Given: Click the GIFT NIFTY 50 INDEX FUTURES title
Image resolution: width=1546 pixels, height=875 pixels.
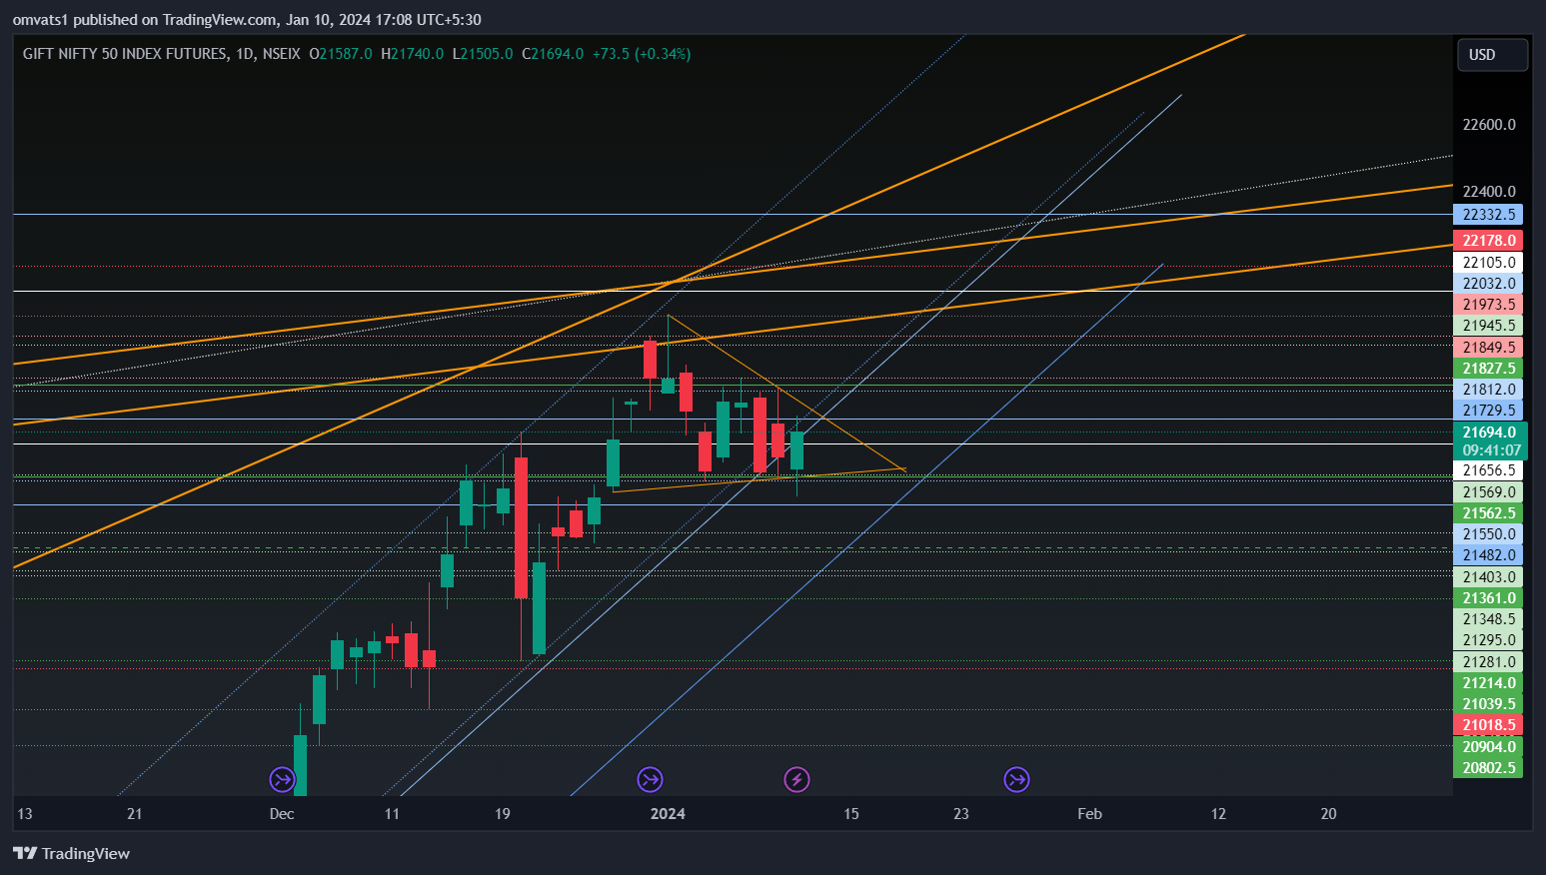Looking at the screenshot, I should pos(125,54).
